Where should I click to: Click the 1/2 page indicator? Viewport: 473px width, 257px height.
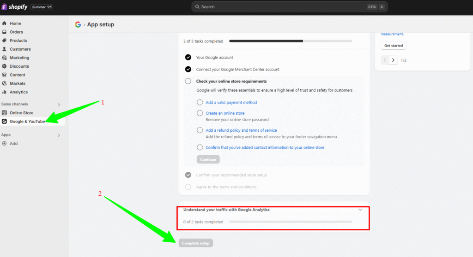[404, 60]
